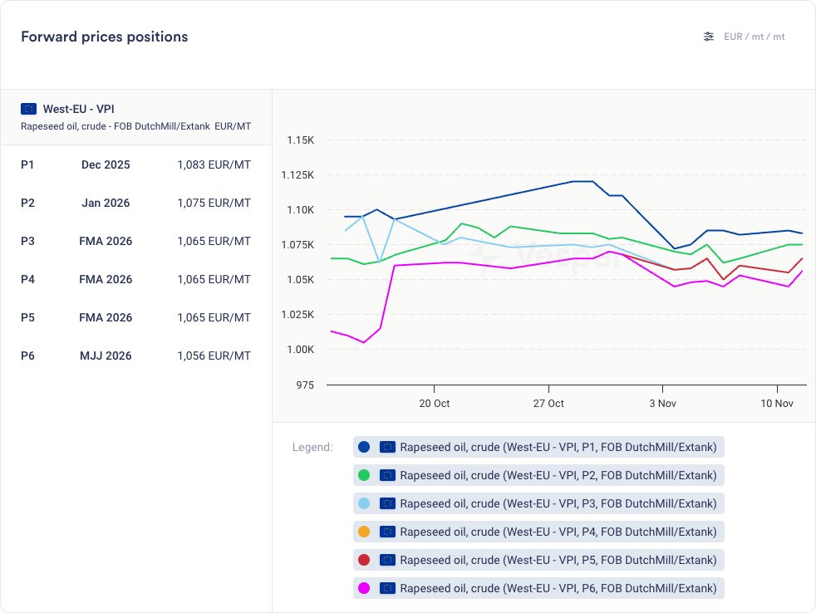Click the EU flag in P3 legend entry
The width and height of the screenshot is (816, 613).
386,503
